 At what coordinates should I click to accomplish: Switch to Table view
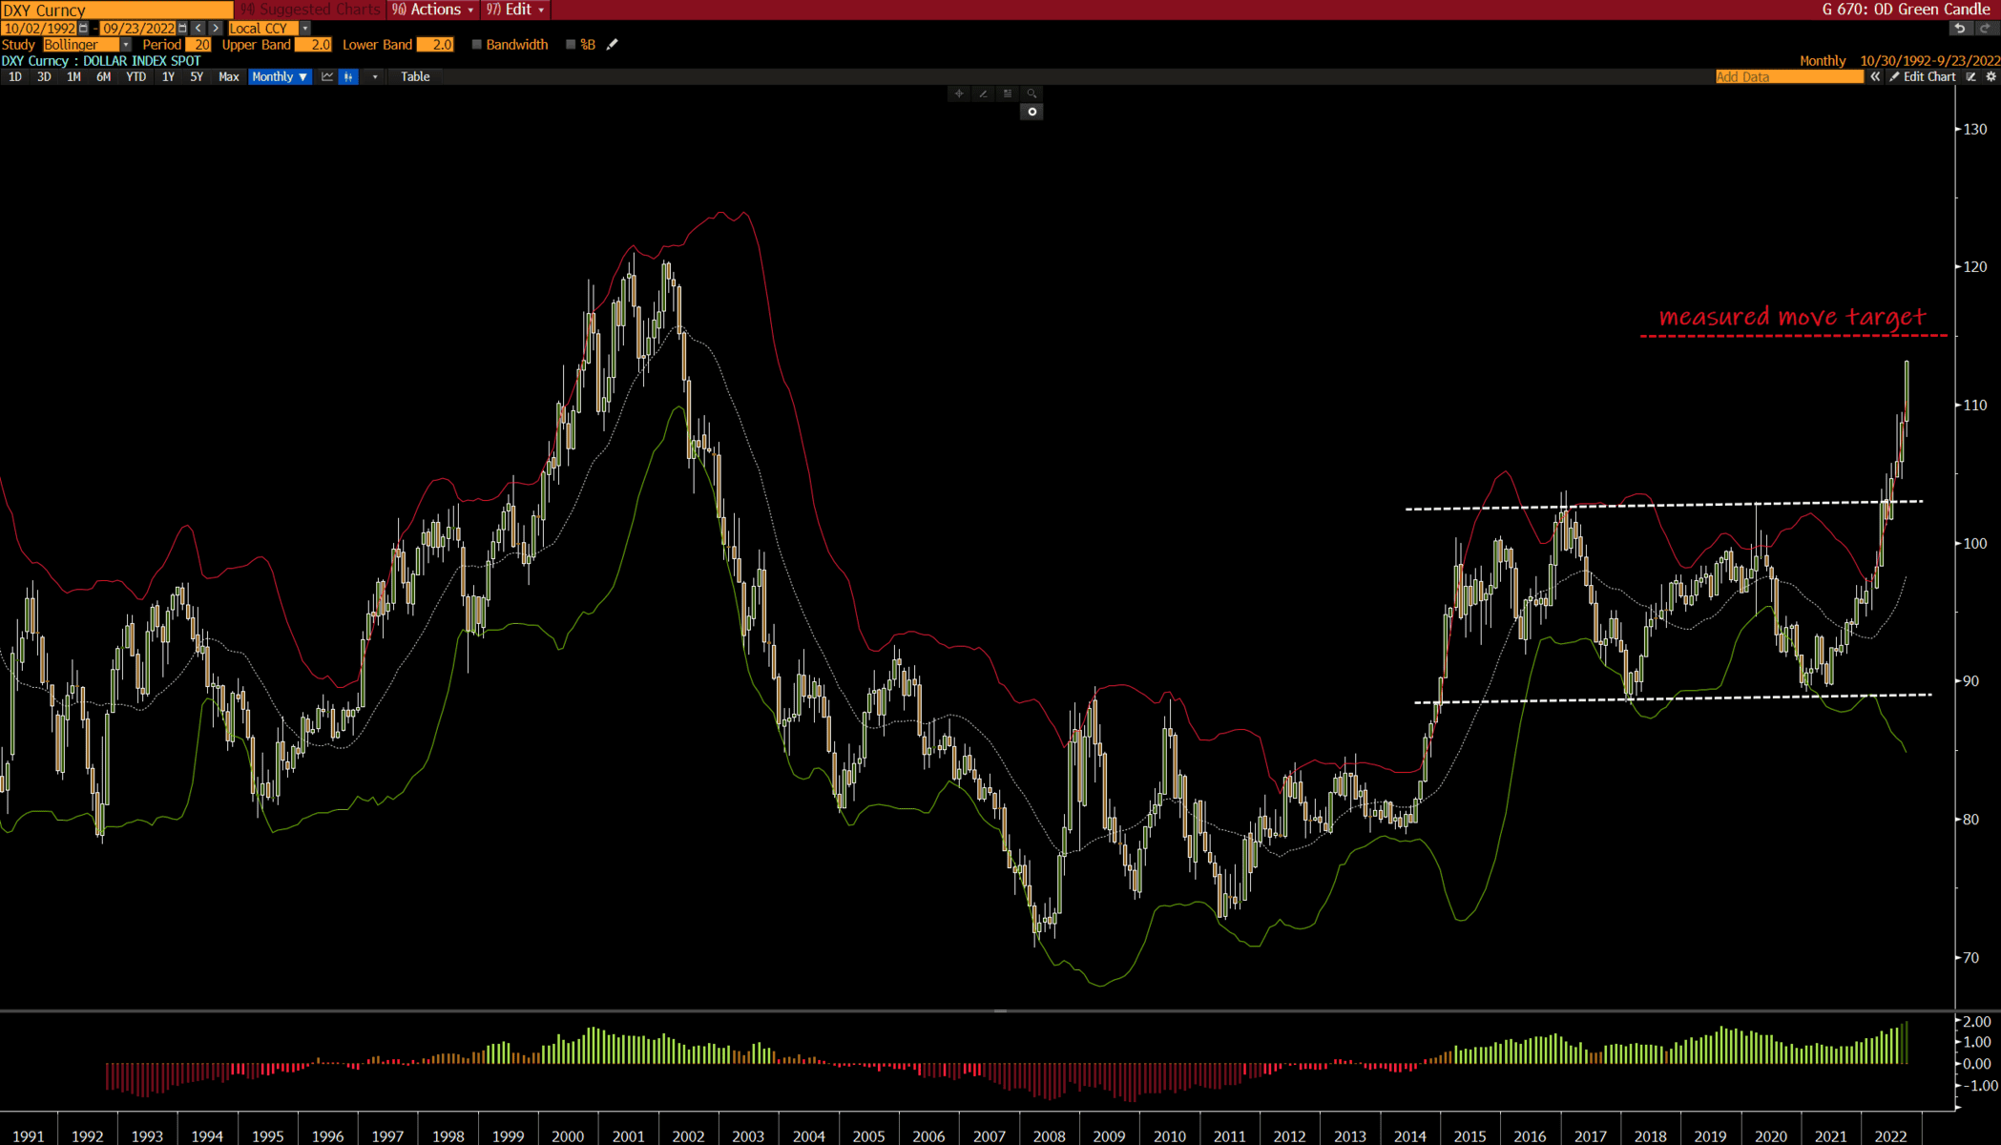(415, 76)
